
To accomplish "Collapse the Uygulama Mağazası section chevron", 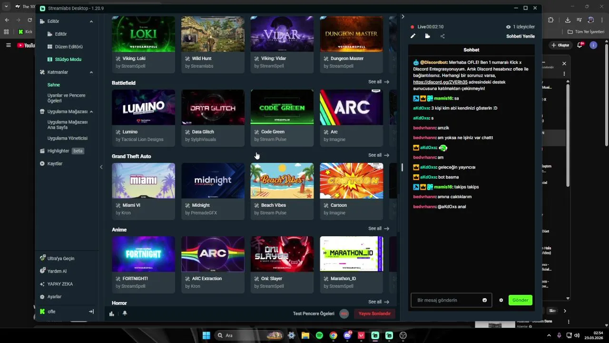I will [91, 111].
